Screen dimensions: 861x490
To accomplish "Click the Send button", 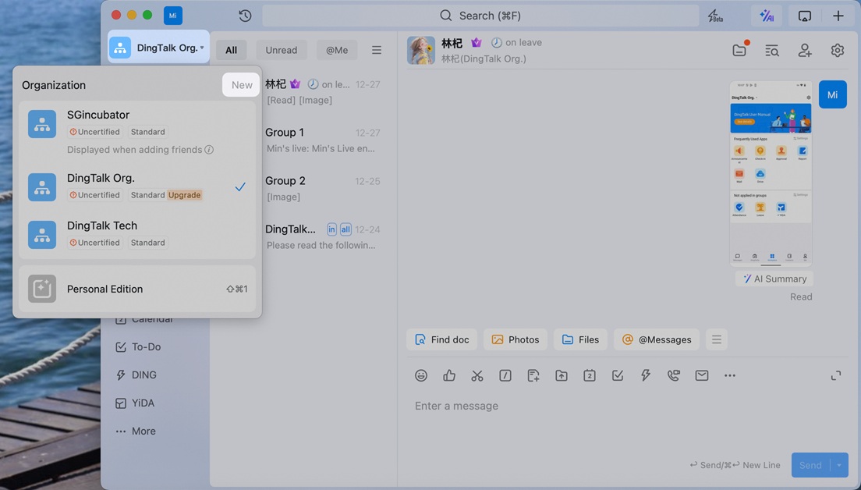I will (x=810, y=465).
